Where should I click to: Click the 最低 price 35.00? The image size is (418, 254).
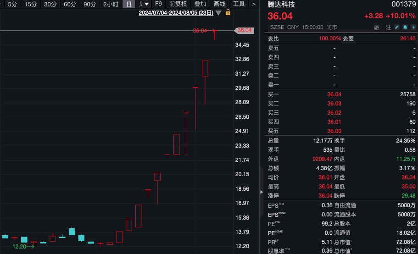[408, 187]
